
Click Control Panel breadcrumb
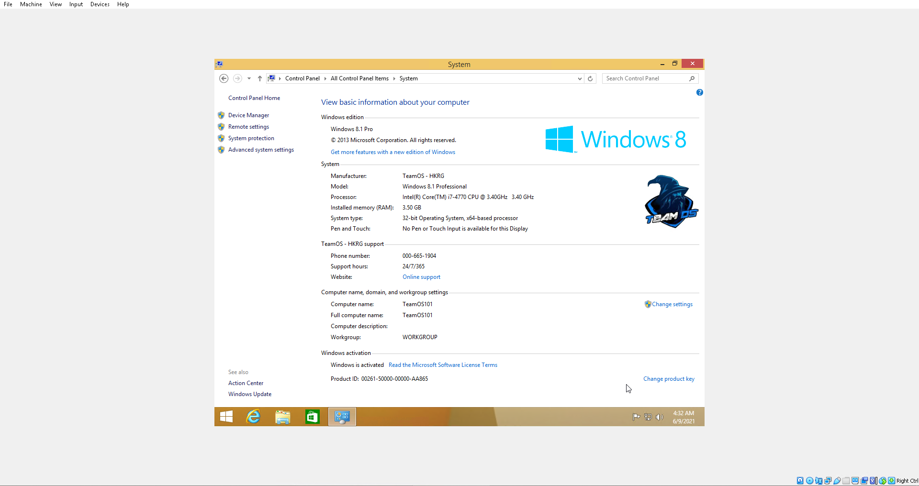click(303, 78)
